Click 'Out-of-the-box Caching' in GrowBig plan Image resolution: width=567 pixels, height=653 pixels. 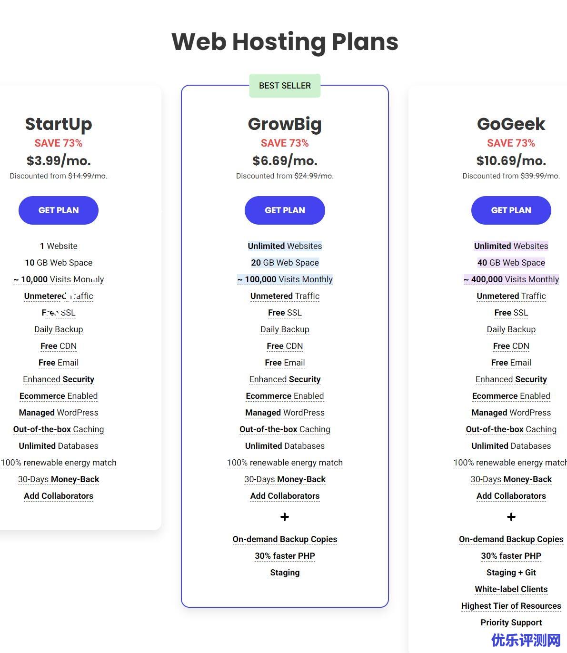pyautogui.click(x=285, y=429)
